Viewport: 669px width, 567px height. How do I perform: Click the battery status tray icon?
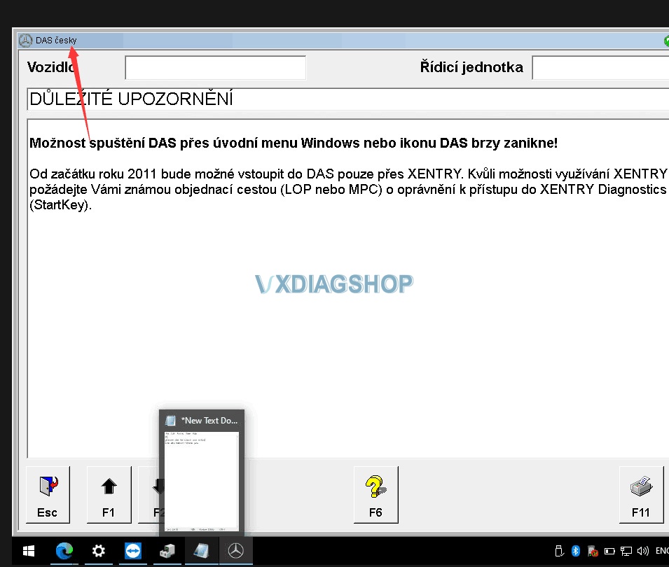(x=609, y=551)
